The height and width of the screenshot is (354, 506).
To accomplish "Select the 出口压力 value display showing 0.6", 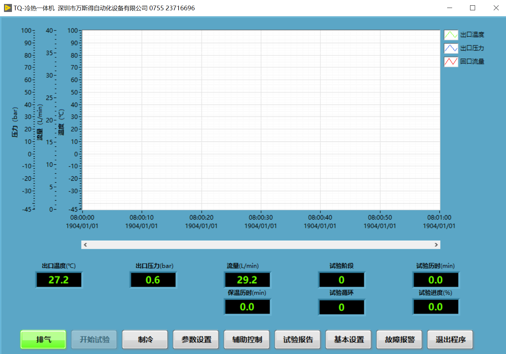I will point(153,280).
